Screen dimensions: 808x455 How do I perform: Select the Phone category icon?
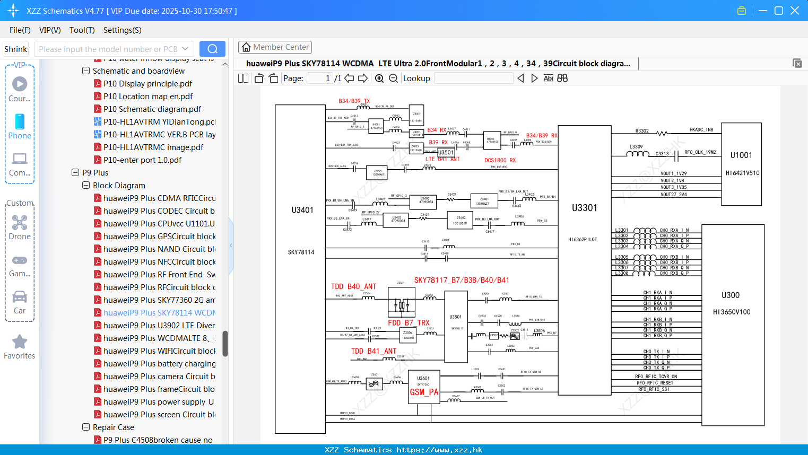pos(20,127)
